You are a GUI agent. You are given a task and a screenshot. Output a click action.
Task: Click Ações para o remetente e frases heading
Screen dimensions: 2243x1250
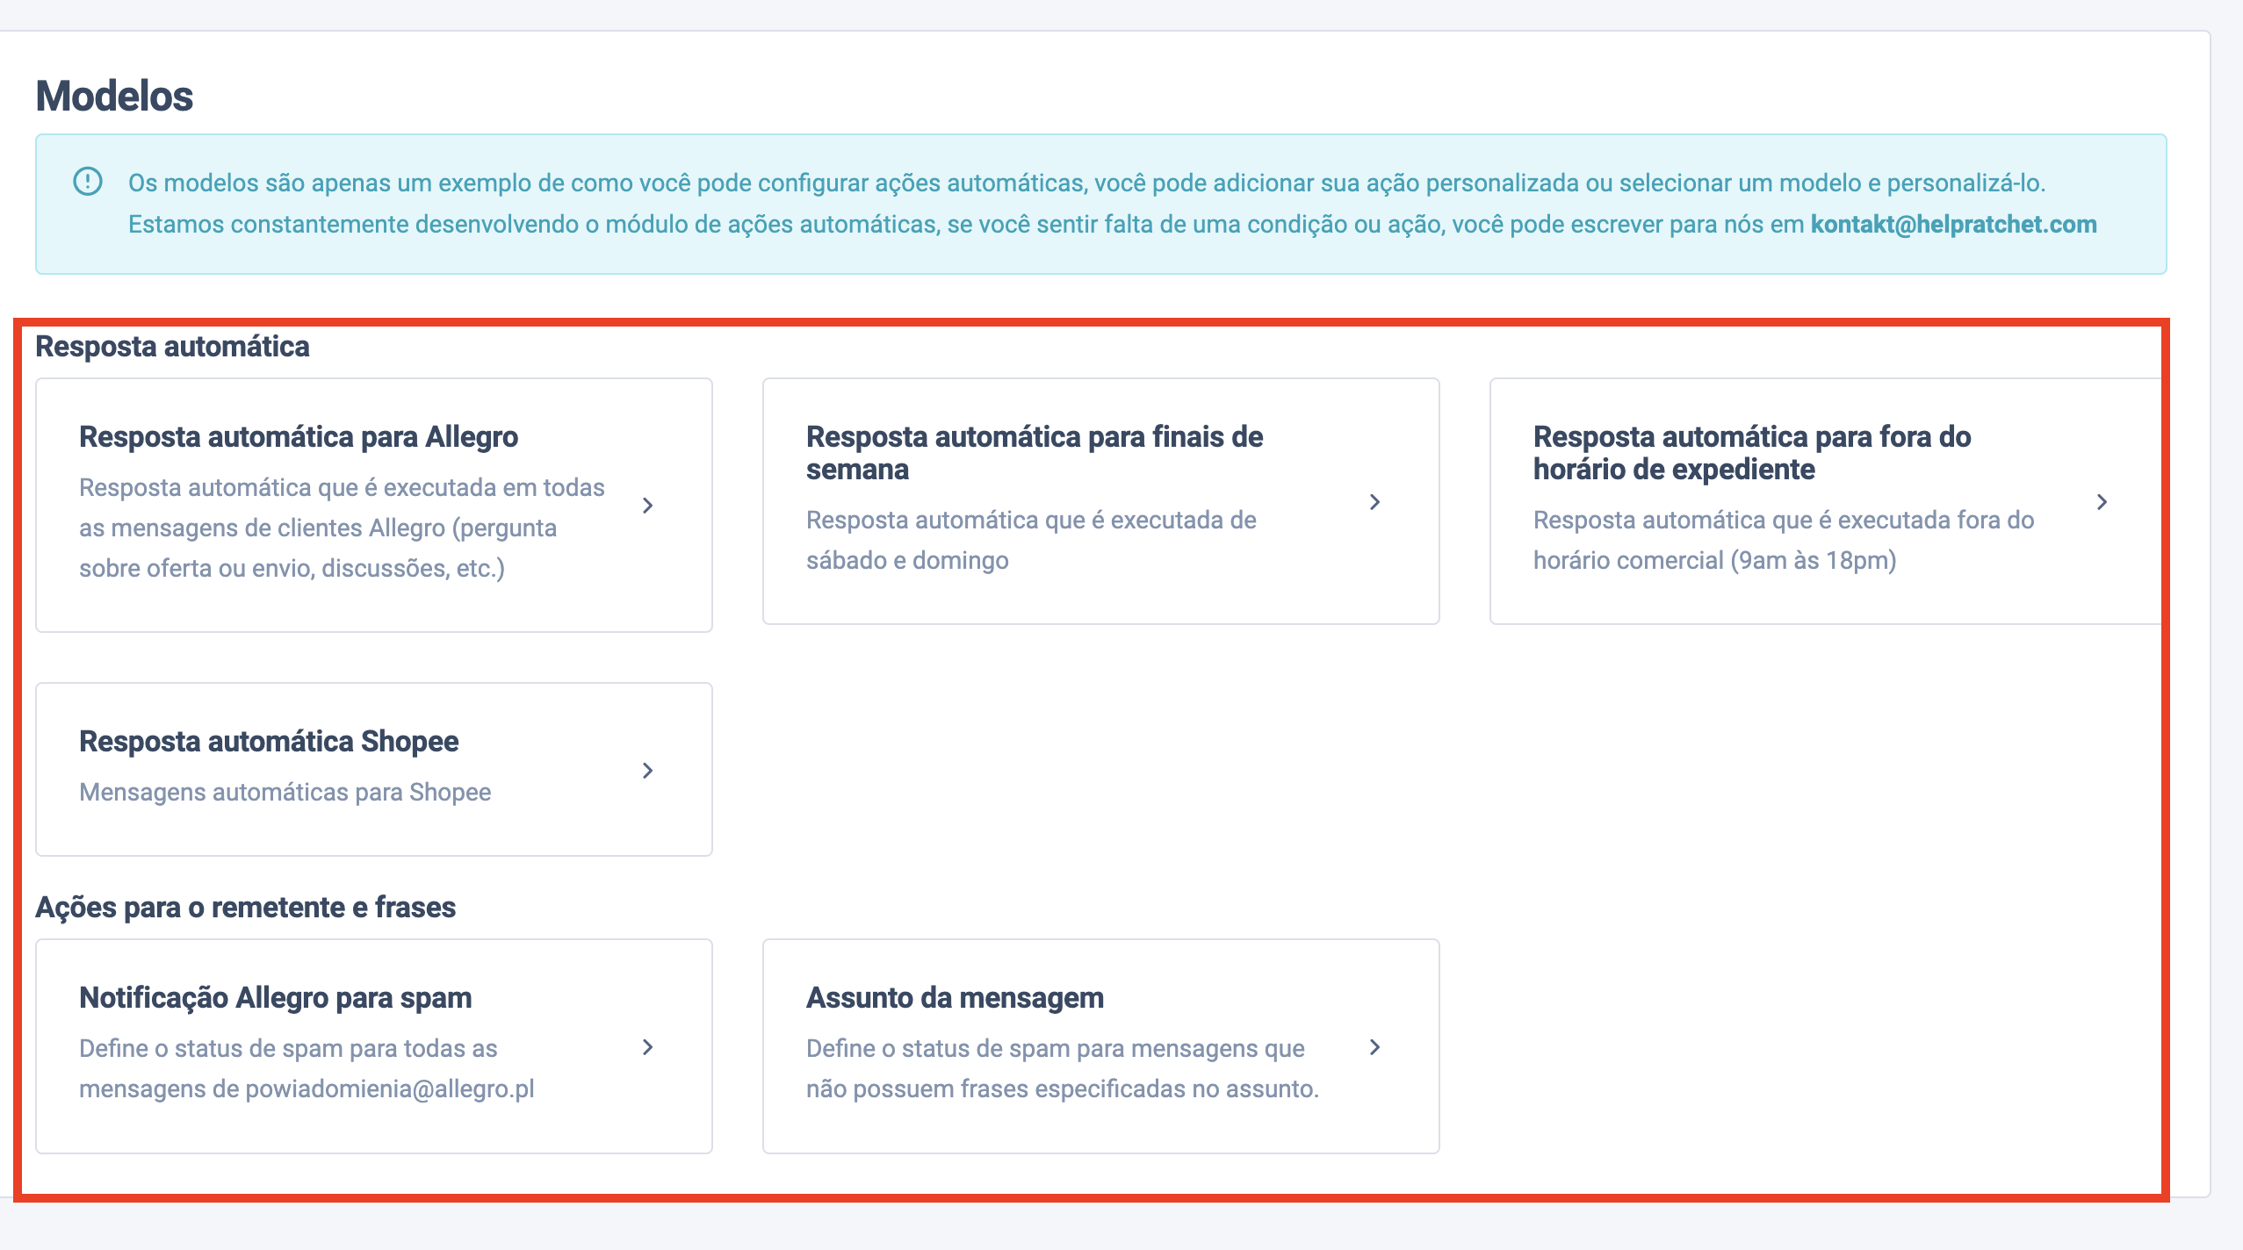pos(245,908)
